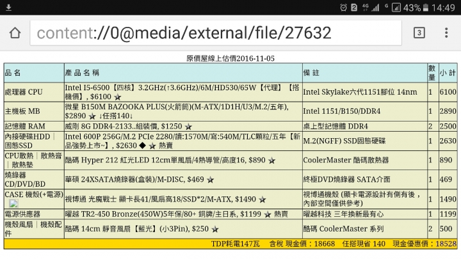This screenshot has width=461, height=259.
Task: Click the CPU散熱 category label
Action: pos(19,155)
